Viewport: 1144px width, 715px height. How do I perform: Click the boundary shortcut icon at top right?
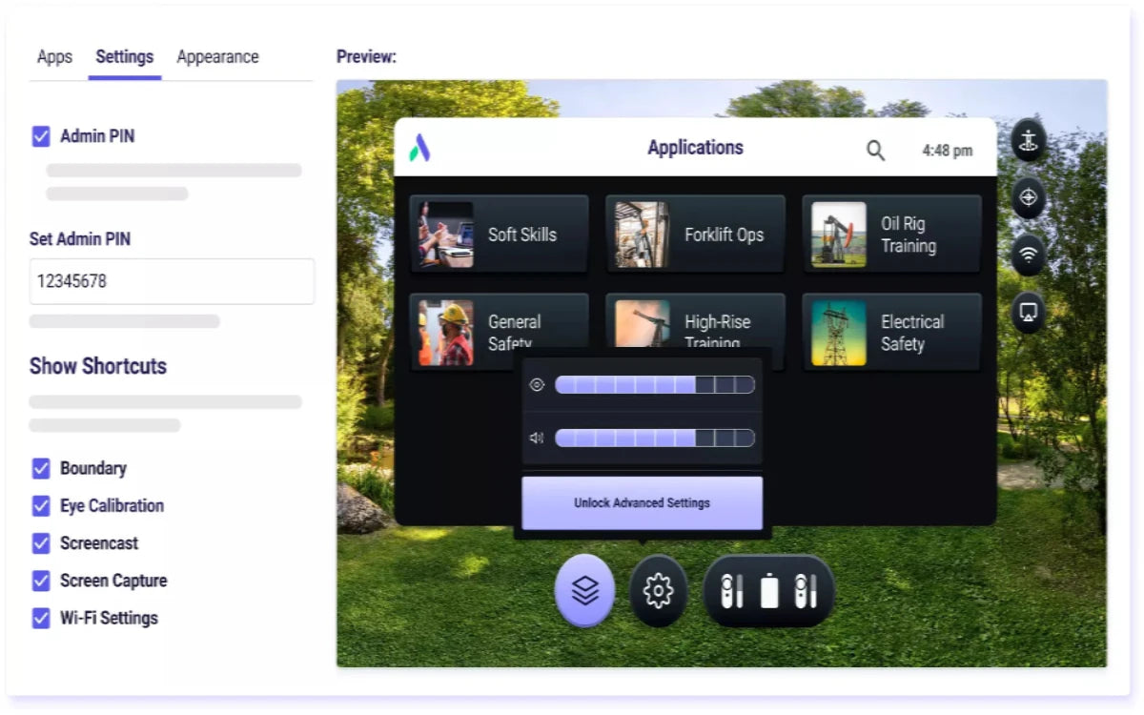point(1028,141)
